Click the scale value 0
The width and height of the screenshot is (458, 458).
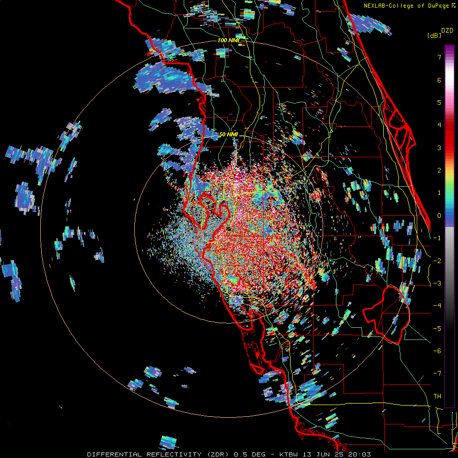tap(439, 216)
